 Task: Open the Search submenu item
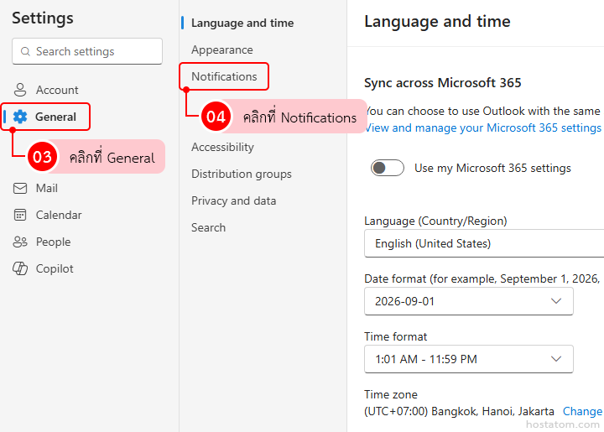point(208,227)
